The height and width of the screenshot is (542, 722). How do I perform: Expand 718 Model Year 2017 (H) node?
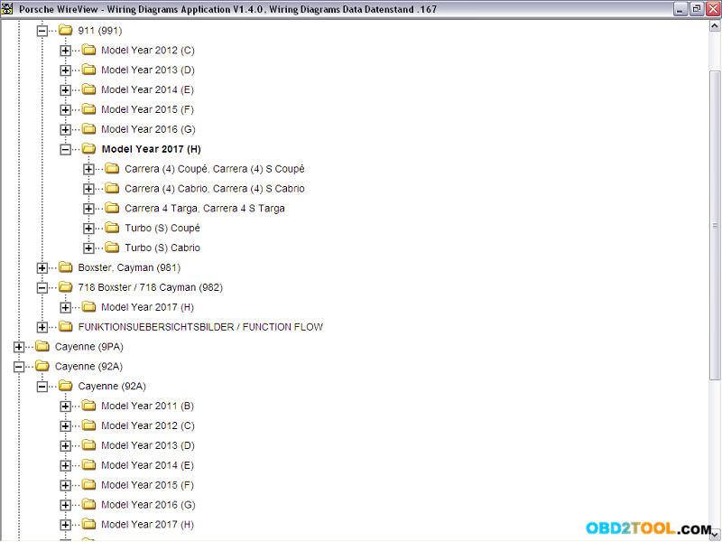65,308
